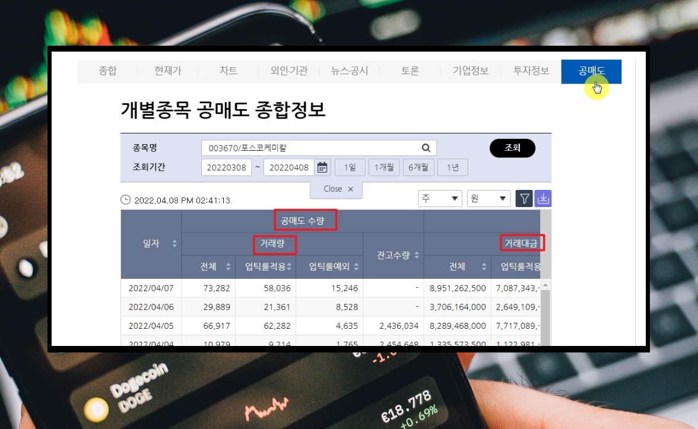The width and height of the screenshot is (698, 429).
Task: Sort the 잔고수량 column
Action: click(417, 255)
